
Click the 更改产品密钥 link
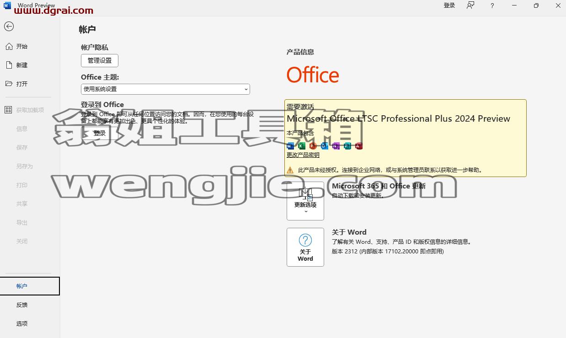pyautogui.click(x=303, y=155)
